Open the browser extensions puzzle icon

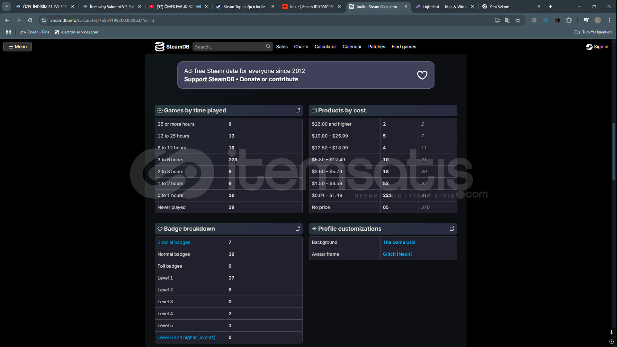click(x=569, y=20)
